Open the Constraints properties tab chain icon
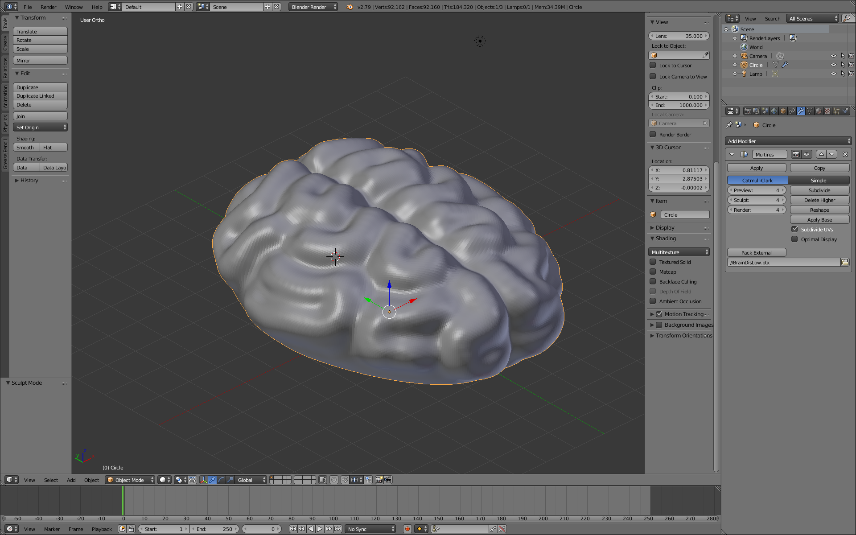 pos(792,111)
